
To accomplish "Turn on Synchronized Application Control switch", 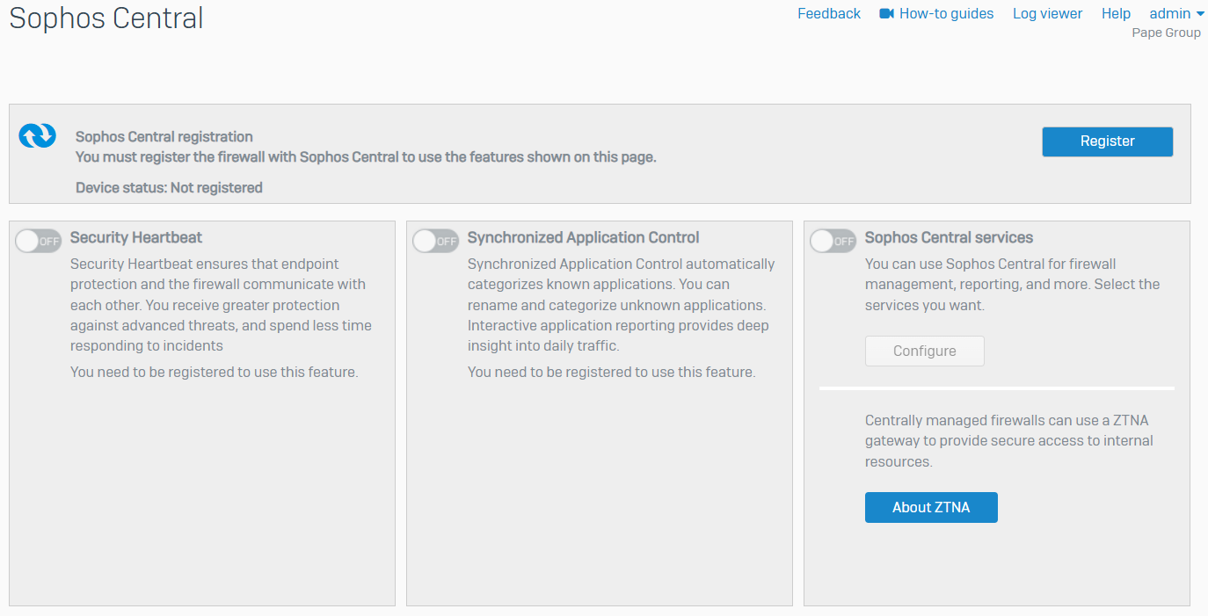I will tap(435, 241).
